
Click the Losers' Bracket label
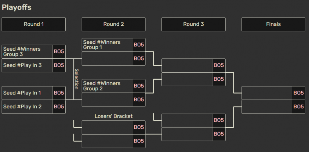point(113,116)
